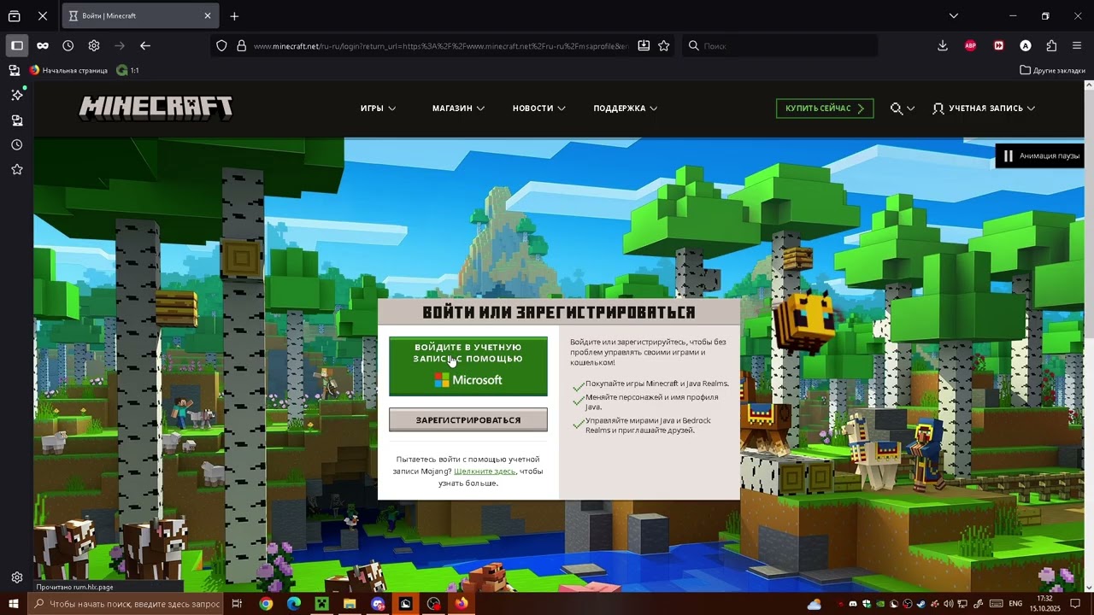
Task: Follow the Щелкните здесь link
Action: tap(485, 471)
